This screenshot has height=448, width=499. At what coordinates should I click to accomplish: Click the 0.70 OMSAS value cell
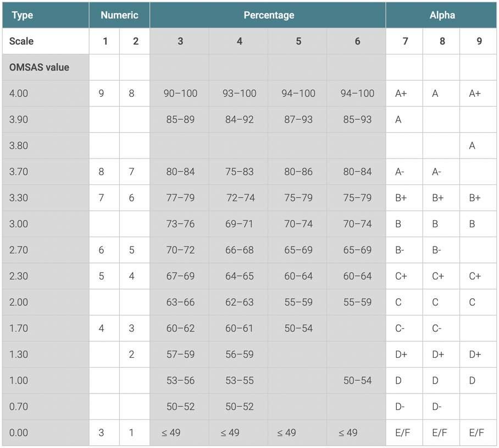[46, 407]
